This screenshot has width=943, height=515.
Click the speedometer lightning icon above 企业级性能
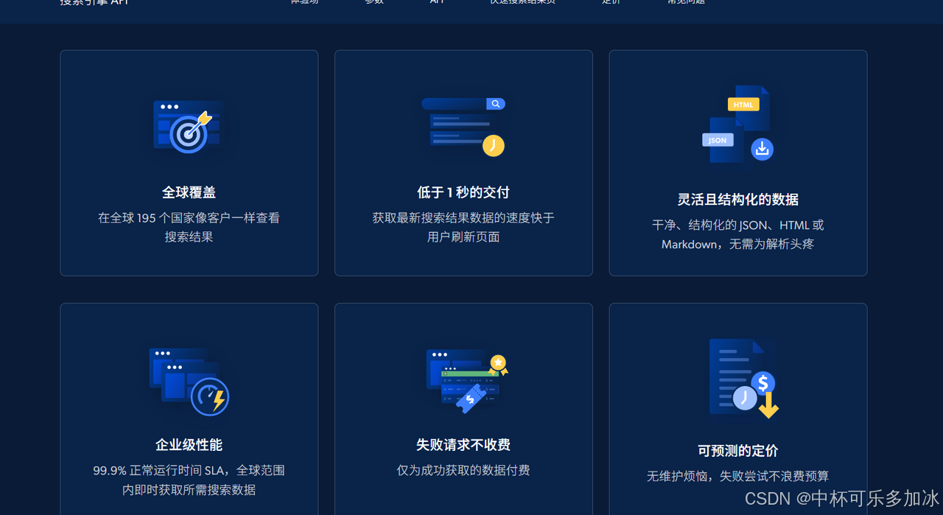pos(189,382)
